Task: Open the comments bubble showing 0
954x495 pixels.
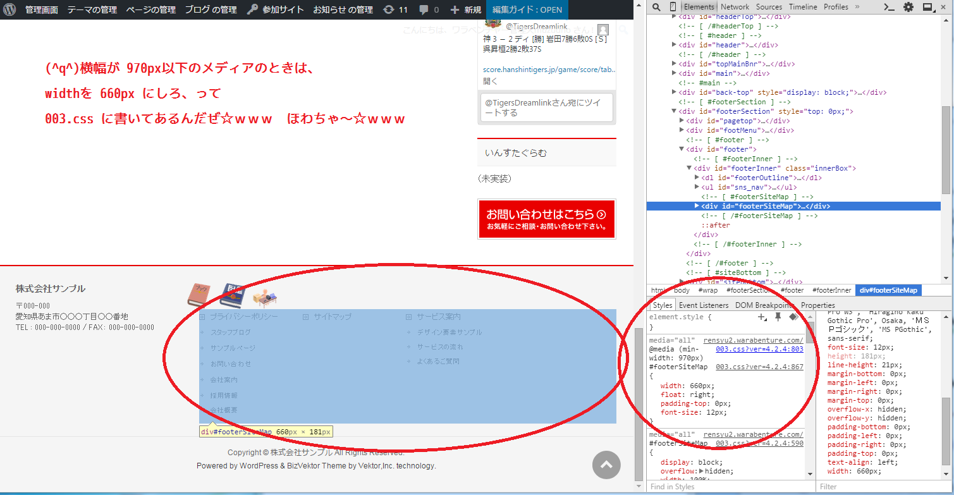Action: point(429,9)
